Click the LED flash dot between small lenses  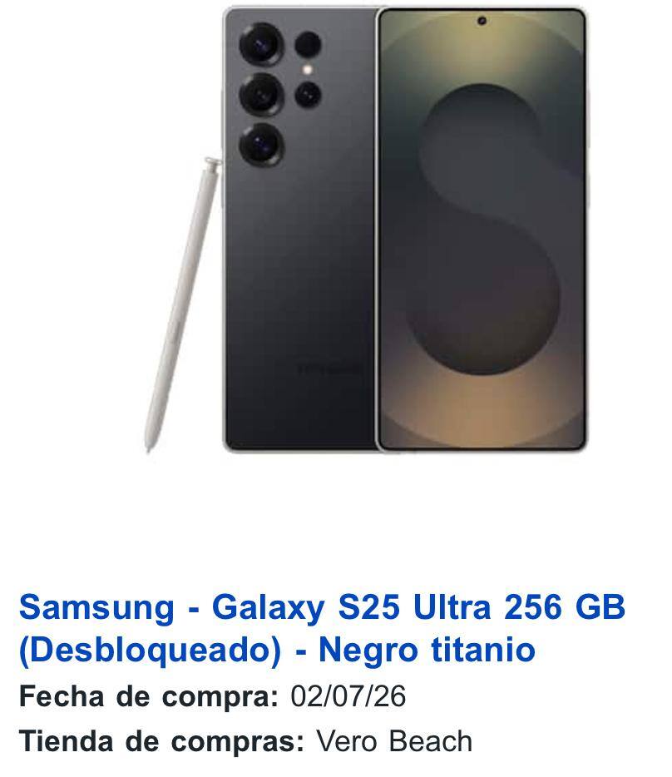(x=308, y=70)
